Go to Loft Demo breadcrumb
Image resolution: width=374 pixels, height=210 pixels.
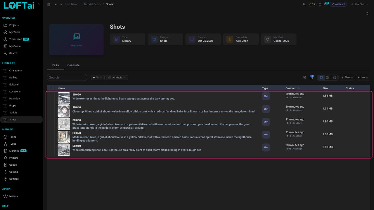[x=72, y=4]
